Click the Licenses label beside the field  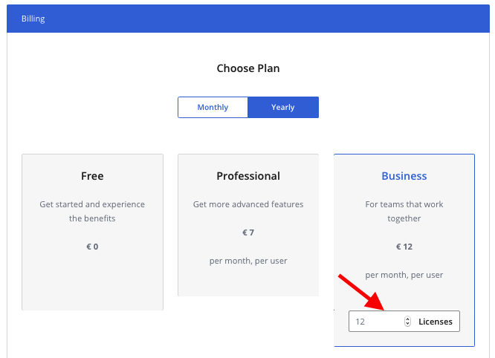click(x=436, y=322)
